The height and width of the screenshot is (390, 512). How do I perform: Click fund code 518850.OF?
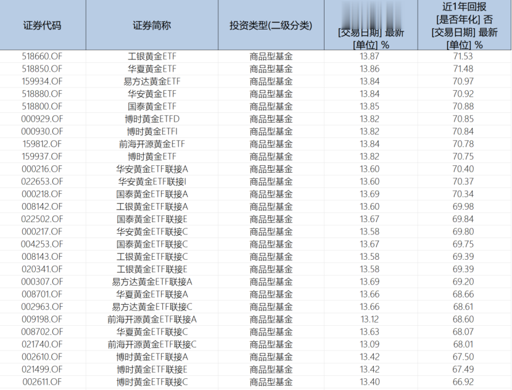42,69
